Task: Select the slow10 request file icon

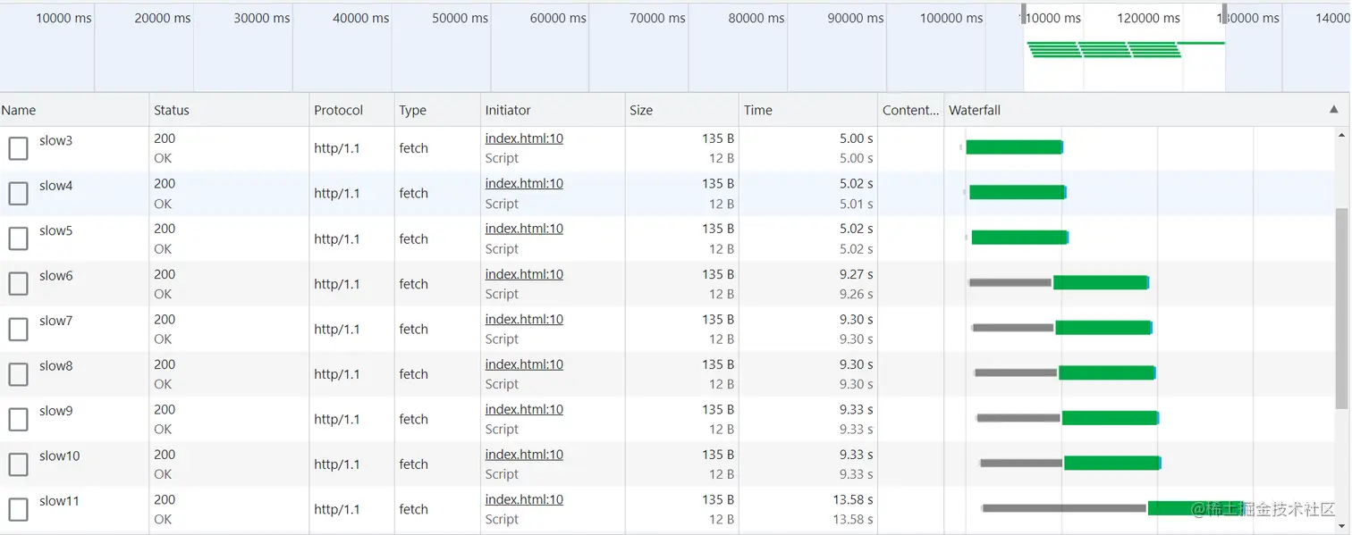Action: (x=18, y=464)
